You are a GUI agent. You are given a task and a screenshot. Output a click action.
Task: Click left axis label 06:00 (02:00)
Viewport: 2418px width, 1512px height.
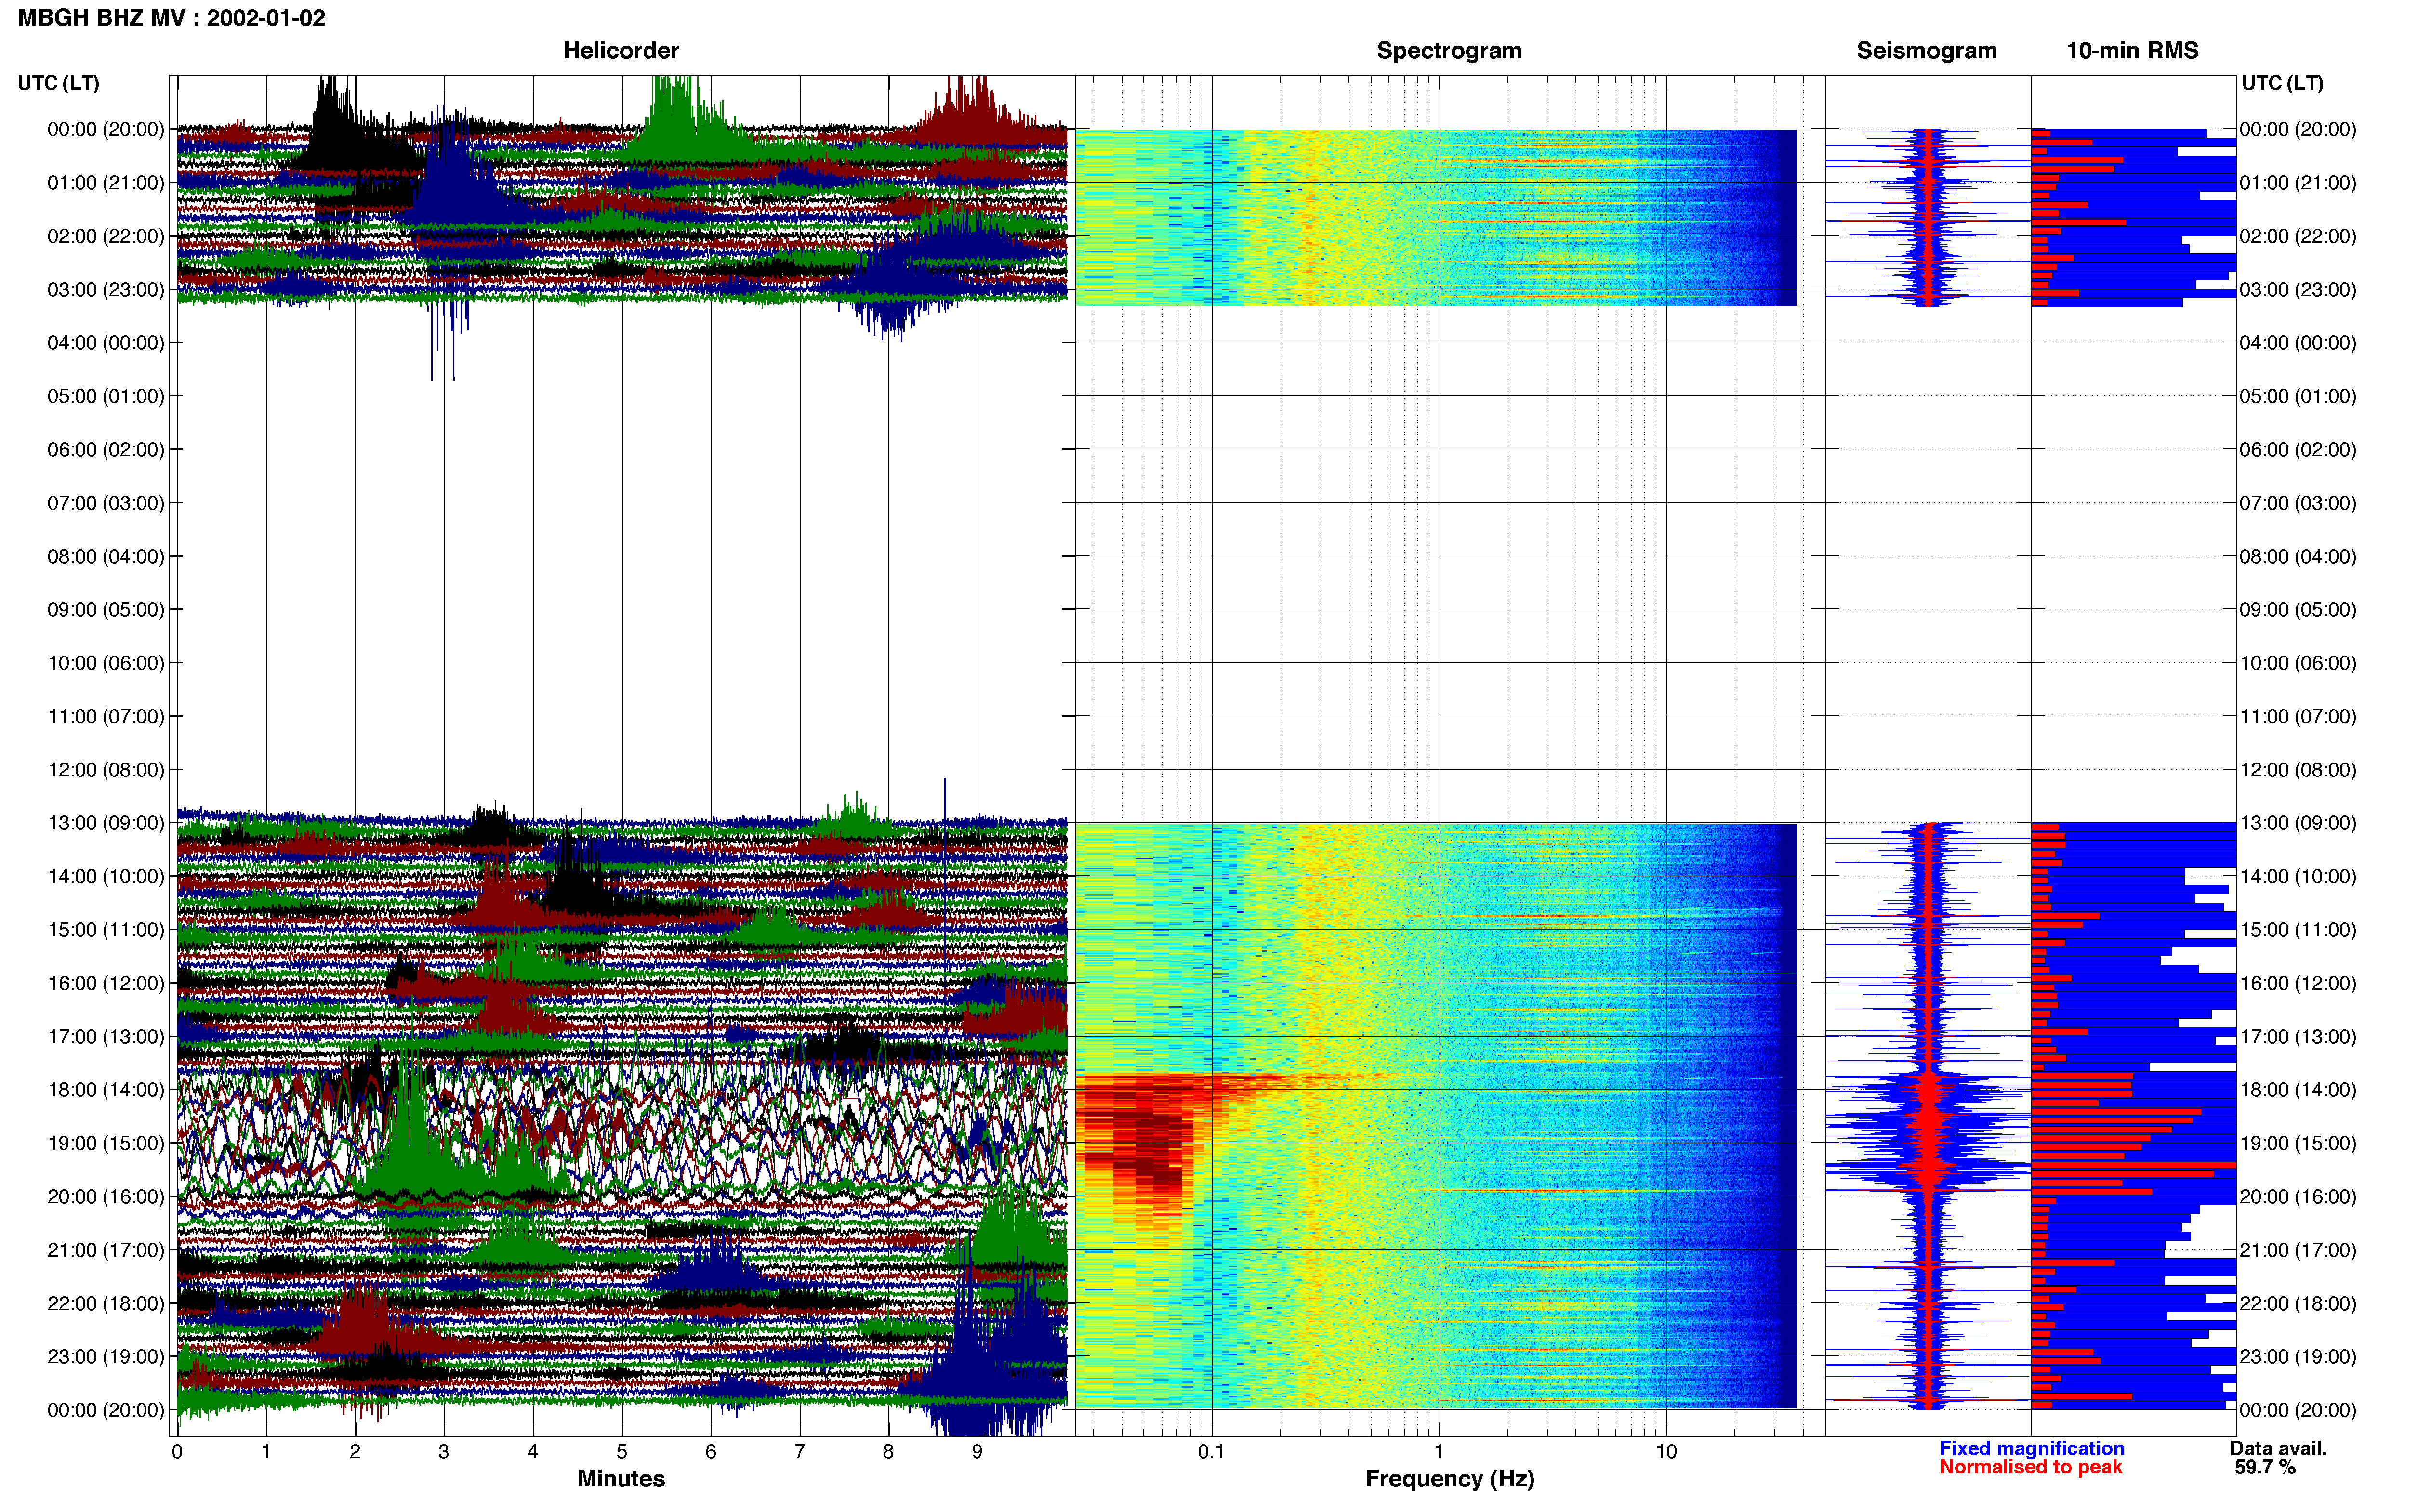point(106,450)
